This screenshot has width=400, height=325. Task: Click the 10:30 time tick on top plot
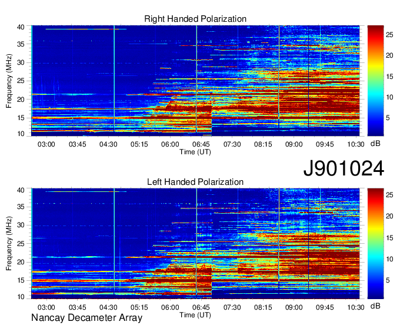(356, 144)
